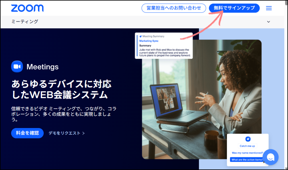Click the Julie met with Rob summary text

(165, 53)
